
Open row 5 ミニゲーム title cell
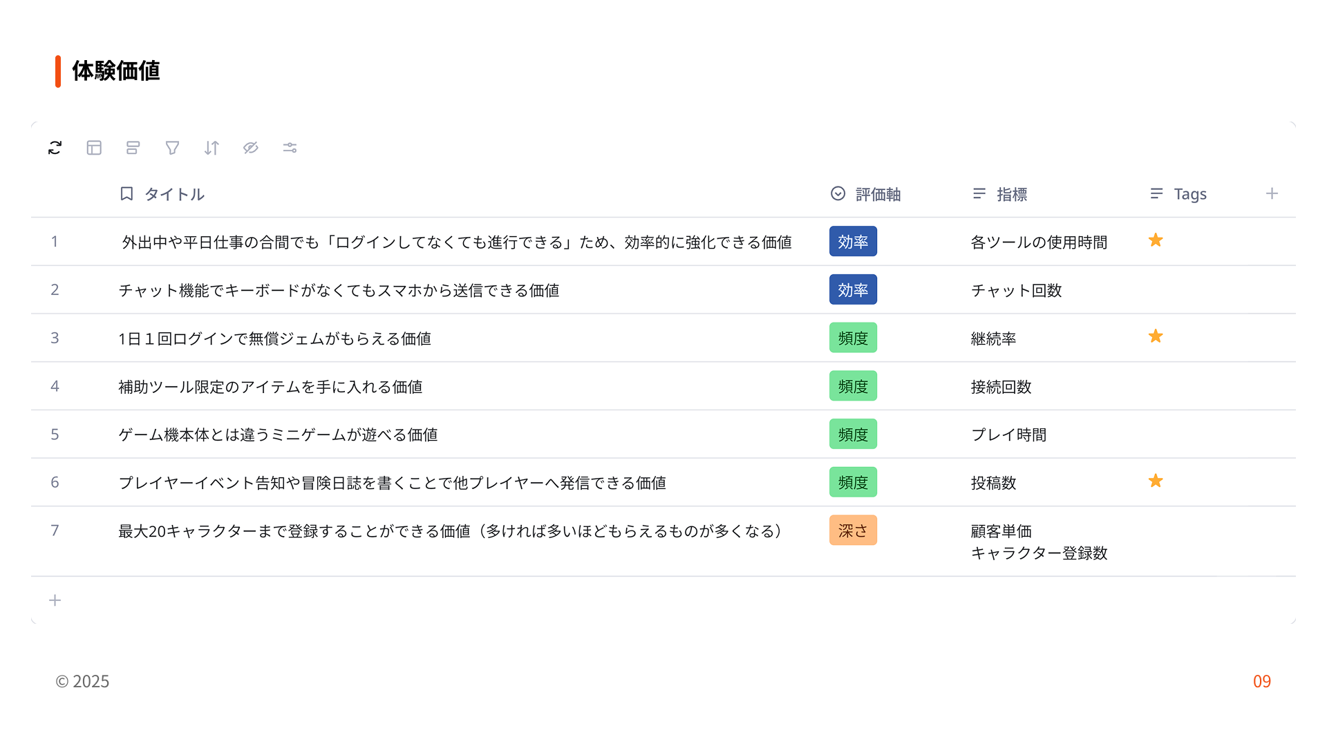pos(278,434)
